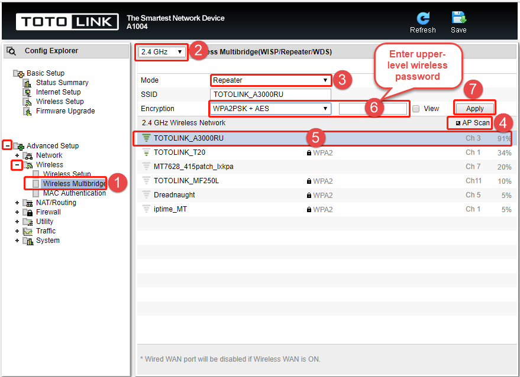The width and height of the screenshot is (520, 377).
Task: Click the AP Scan button
Action: (x=473, y=123)
